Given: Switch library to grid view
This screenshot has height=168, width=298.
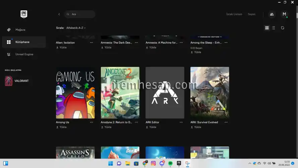Looking at the screenshot, I should coord(267,28).
